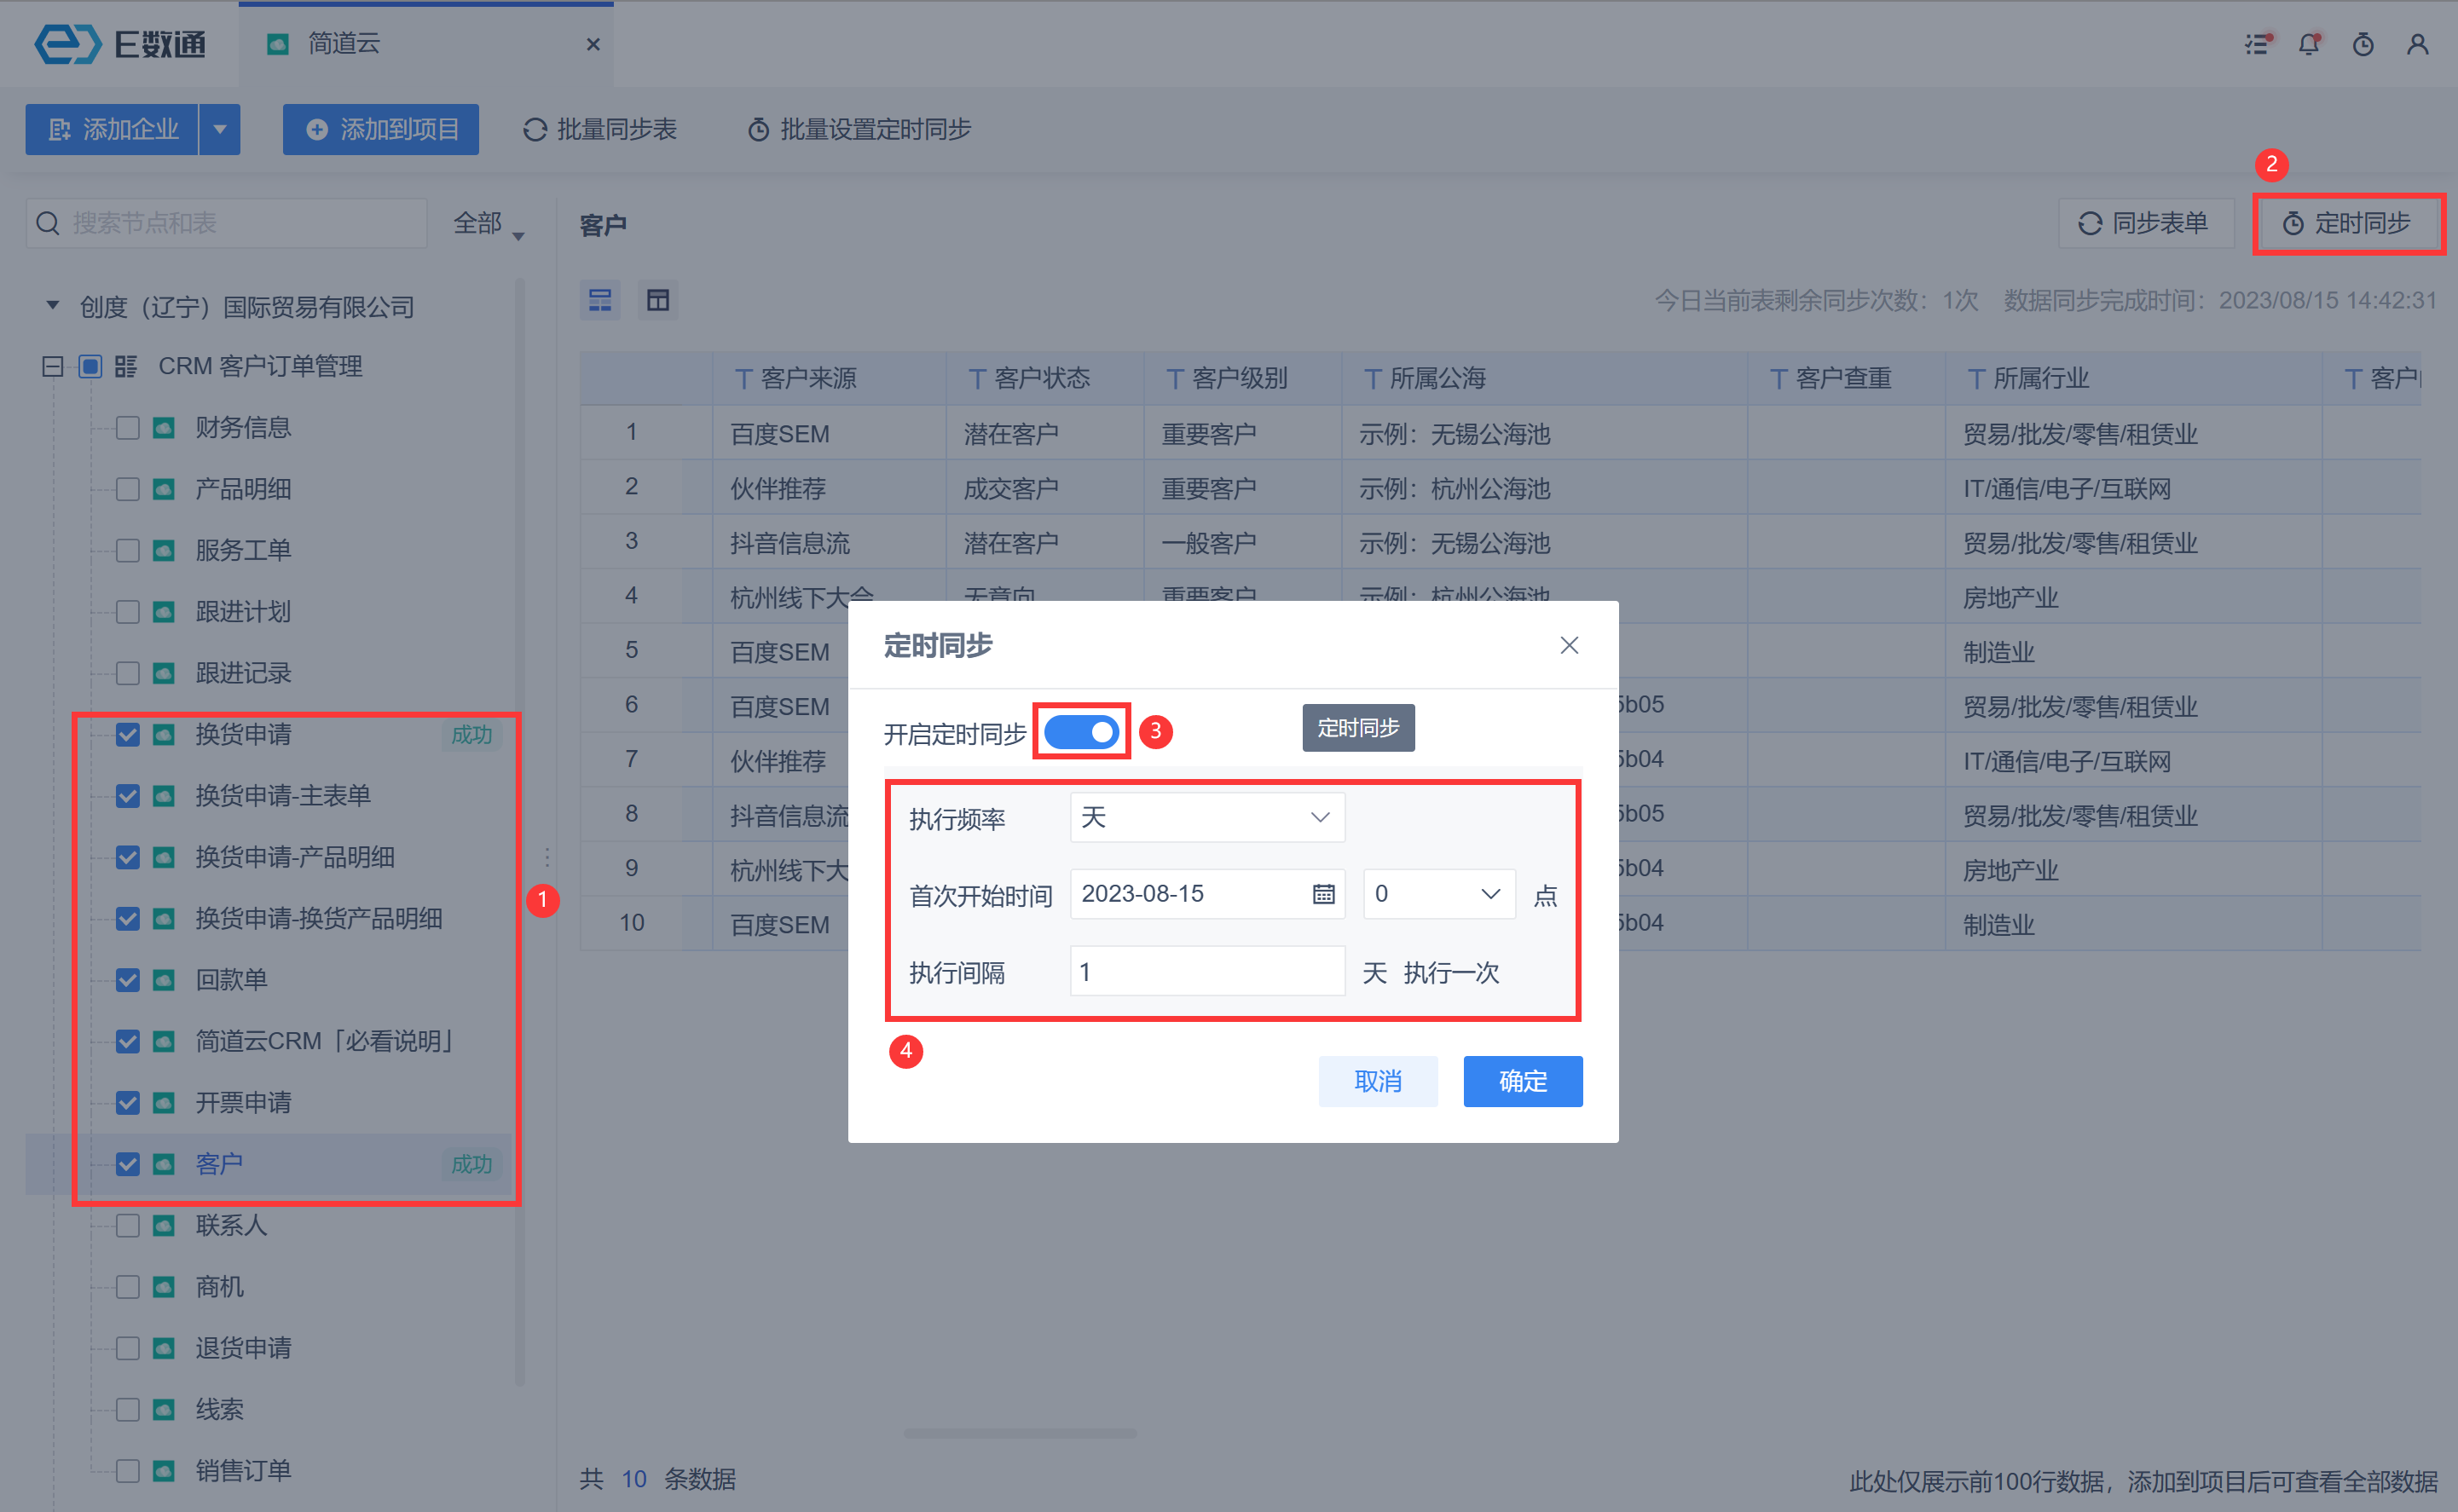Expand dropdown arrow beside 添加企业
Screen dimensions: 2458x1512
pyautogui.click(x=220, y=129)
